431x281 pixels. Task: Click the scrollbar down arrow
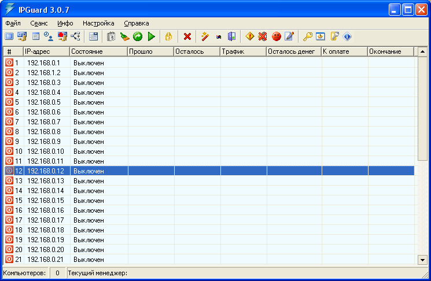point(422,260)
